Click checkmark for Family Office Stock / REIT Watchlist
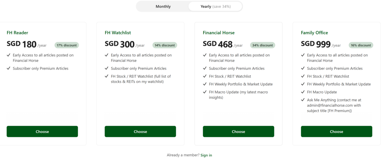387x159 pixels. point(303,76)
